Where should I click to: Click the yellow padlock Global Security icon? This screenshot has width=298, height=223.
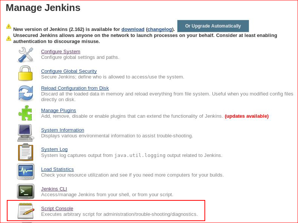tap(26, 73)
